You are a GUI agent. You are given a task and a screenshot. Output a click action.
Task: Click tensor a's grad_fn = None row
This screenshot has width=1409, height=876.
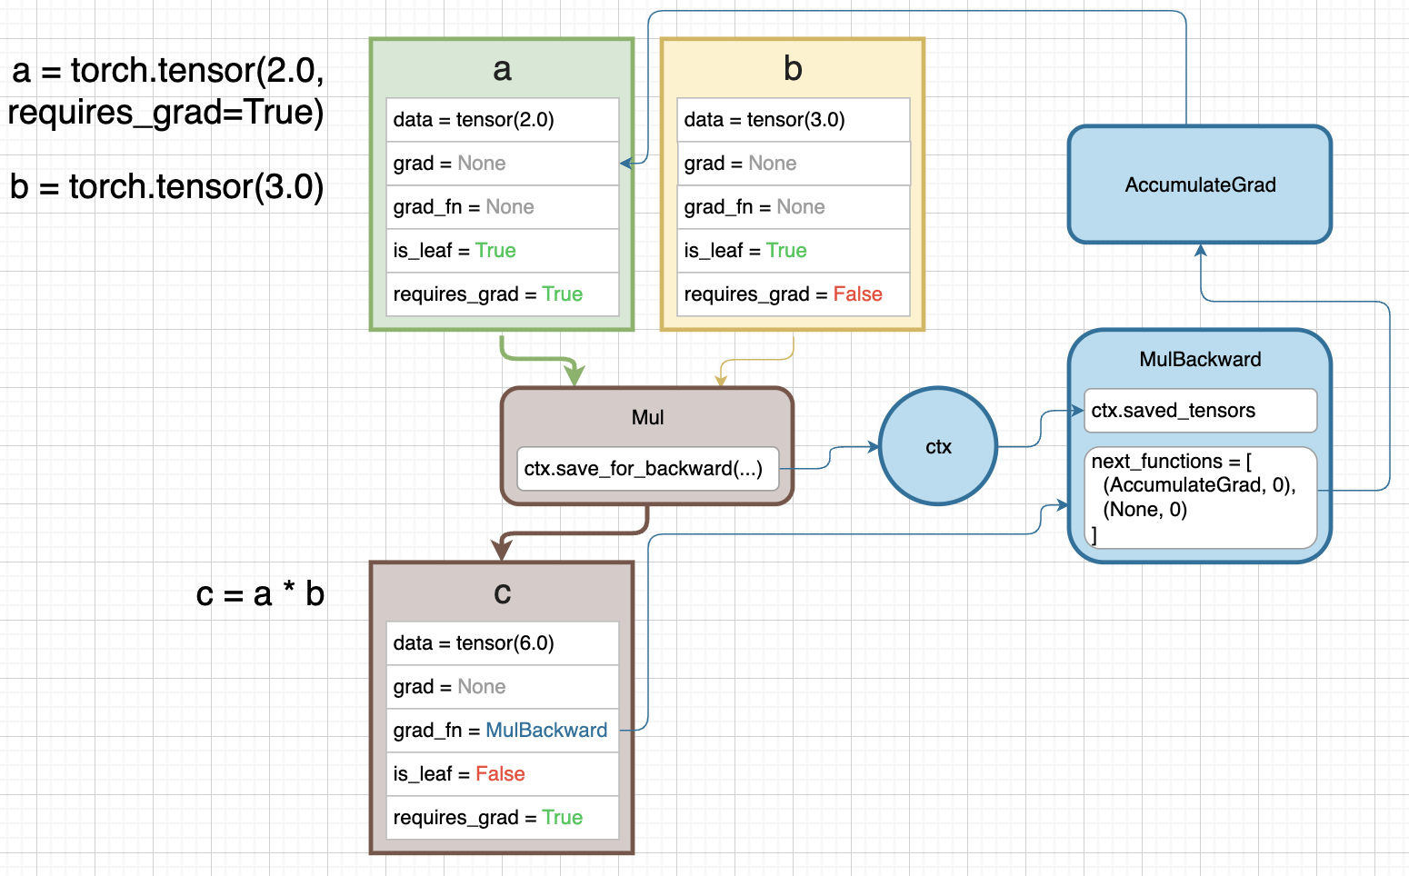tap(503, 207)
